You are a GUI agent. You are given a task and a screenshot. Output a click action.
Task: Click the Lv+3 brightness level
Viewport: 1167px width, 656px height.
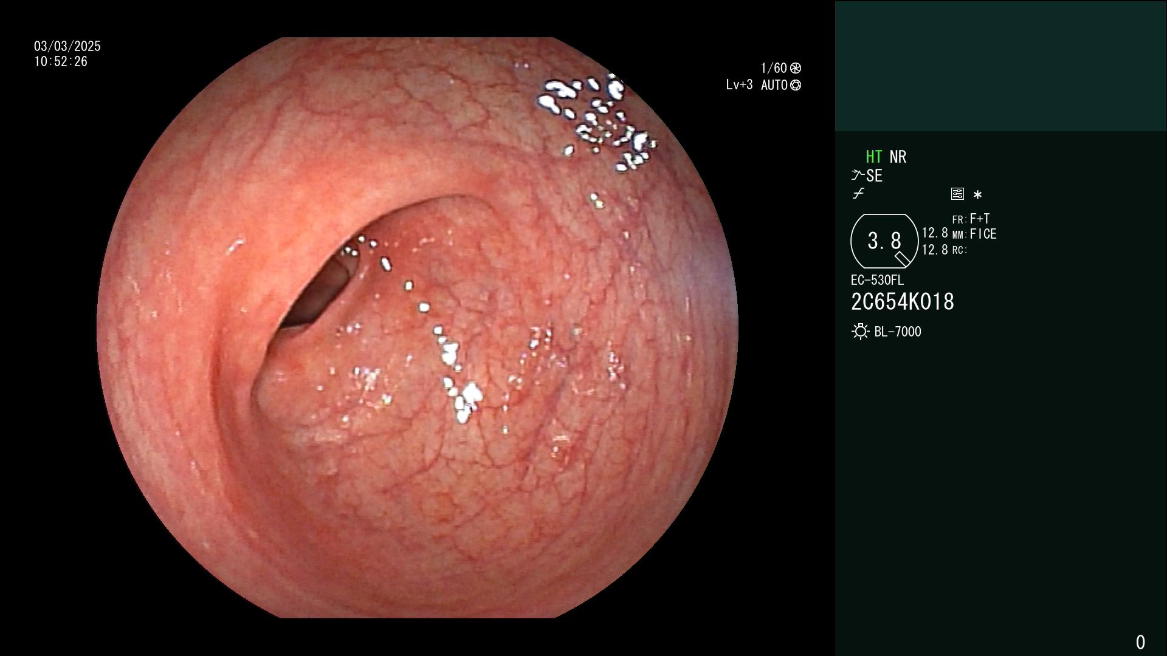click(x=739, y=85)
